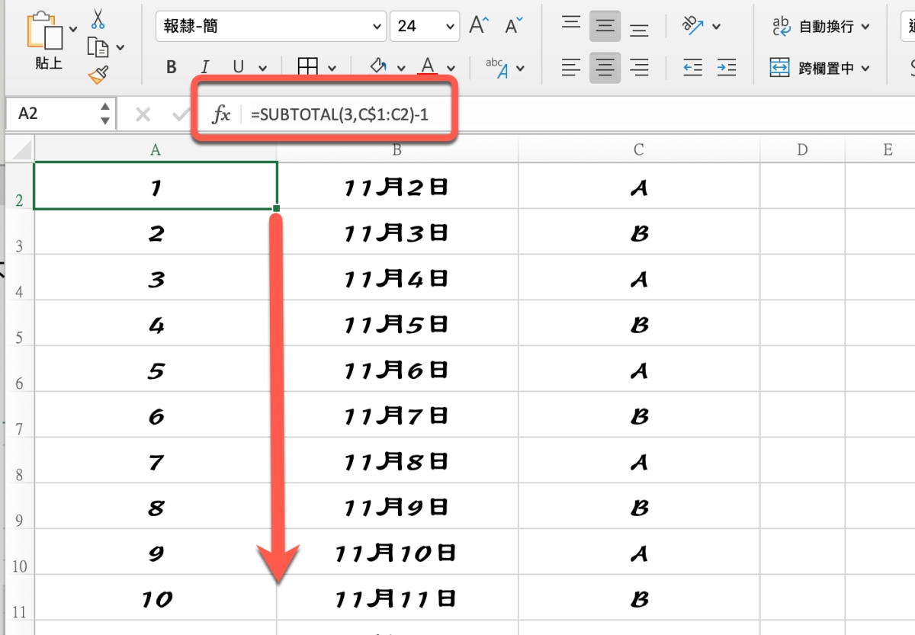
Task: Click cell containing 11月11日
Action: pyautogui.click(x=397, y=598)
